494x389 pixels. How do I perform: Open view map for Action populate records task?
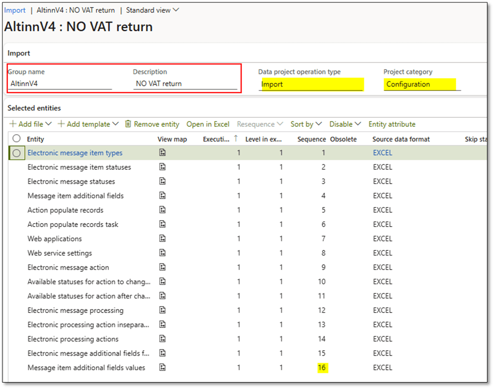point(162,225)
